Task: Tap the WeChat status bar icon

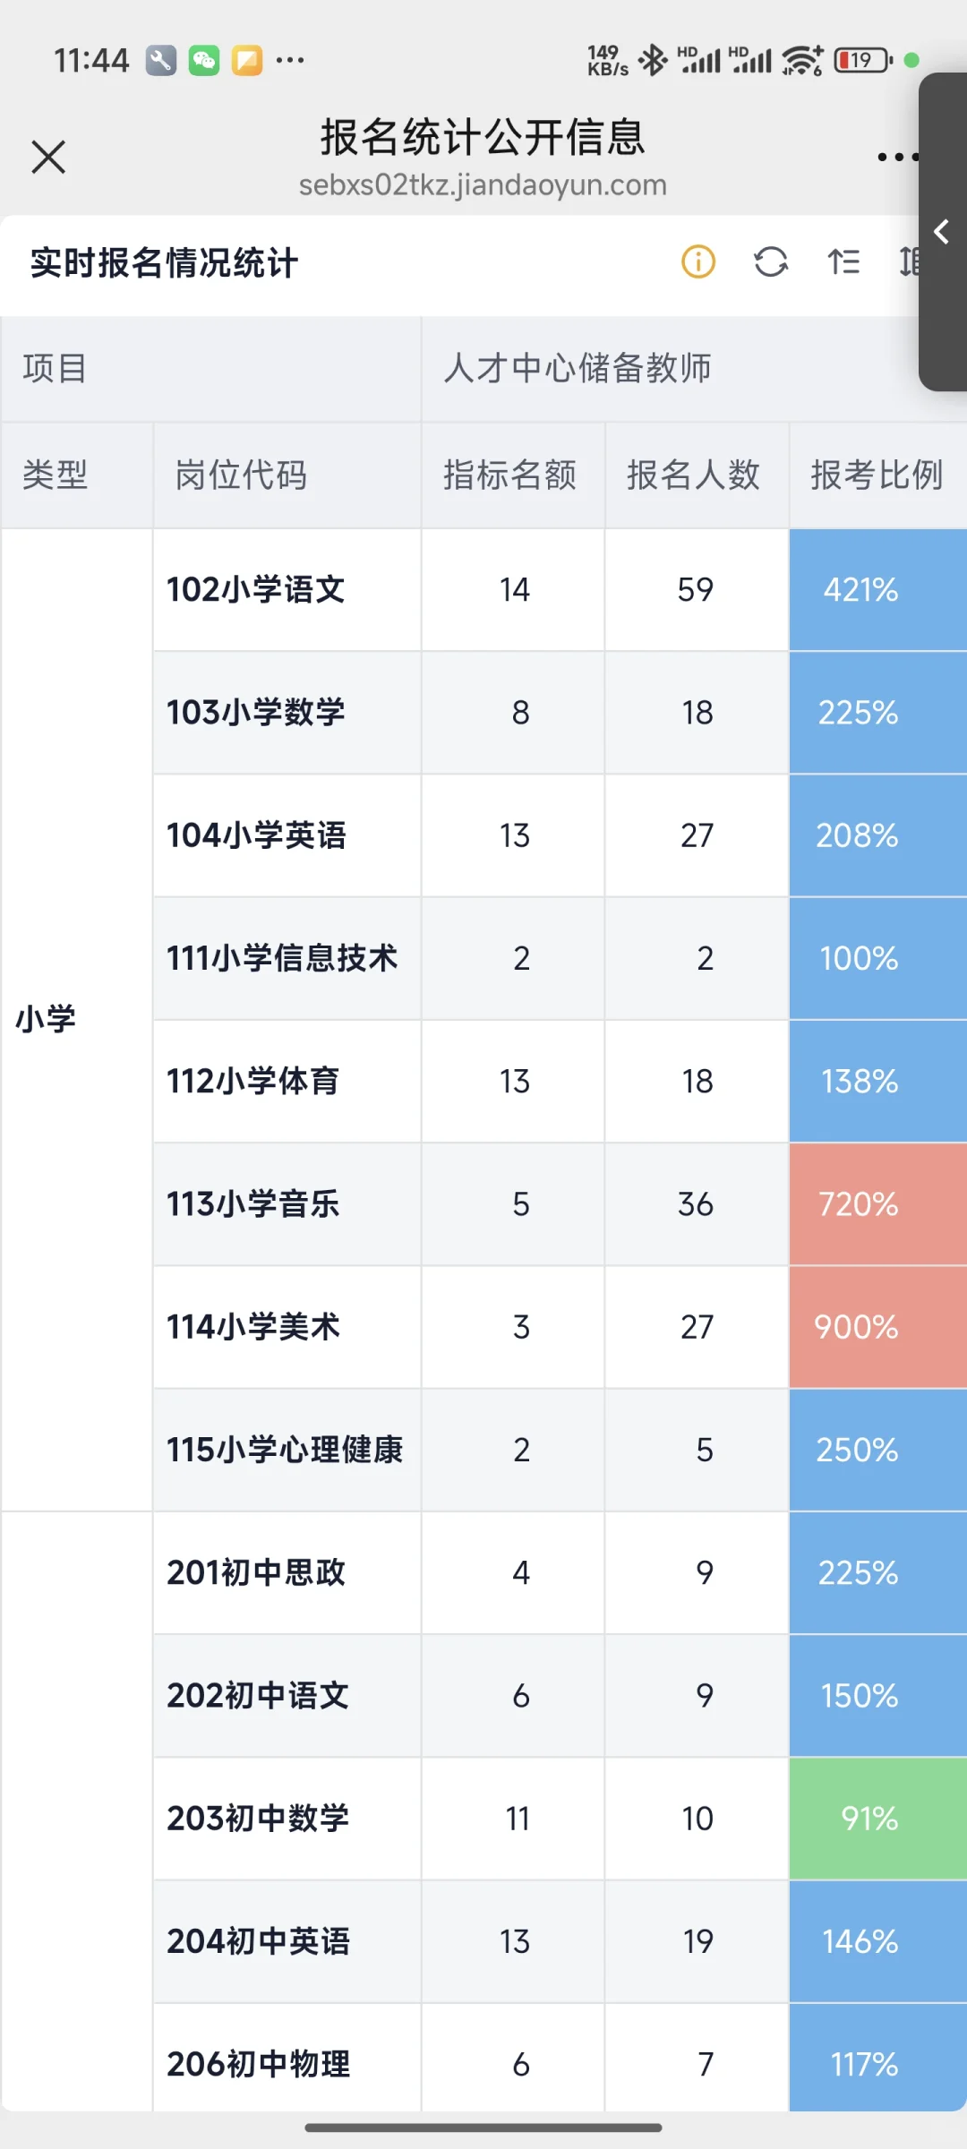Action: (x=204, y=60)
